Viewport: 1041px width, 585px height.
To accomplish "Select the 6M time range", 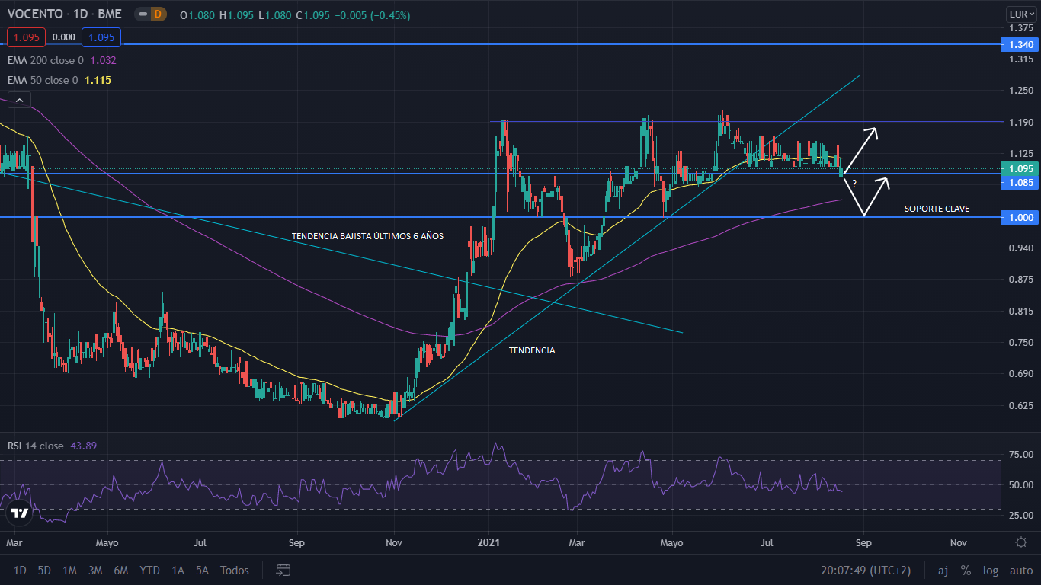I will [x=120, y=570].
